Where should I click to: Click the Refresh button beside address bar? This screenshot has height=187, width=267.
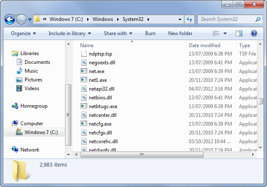pos(189,19)
